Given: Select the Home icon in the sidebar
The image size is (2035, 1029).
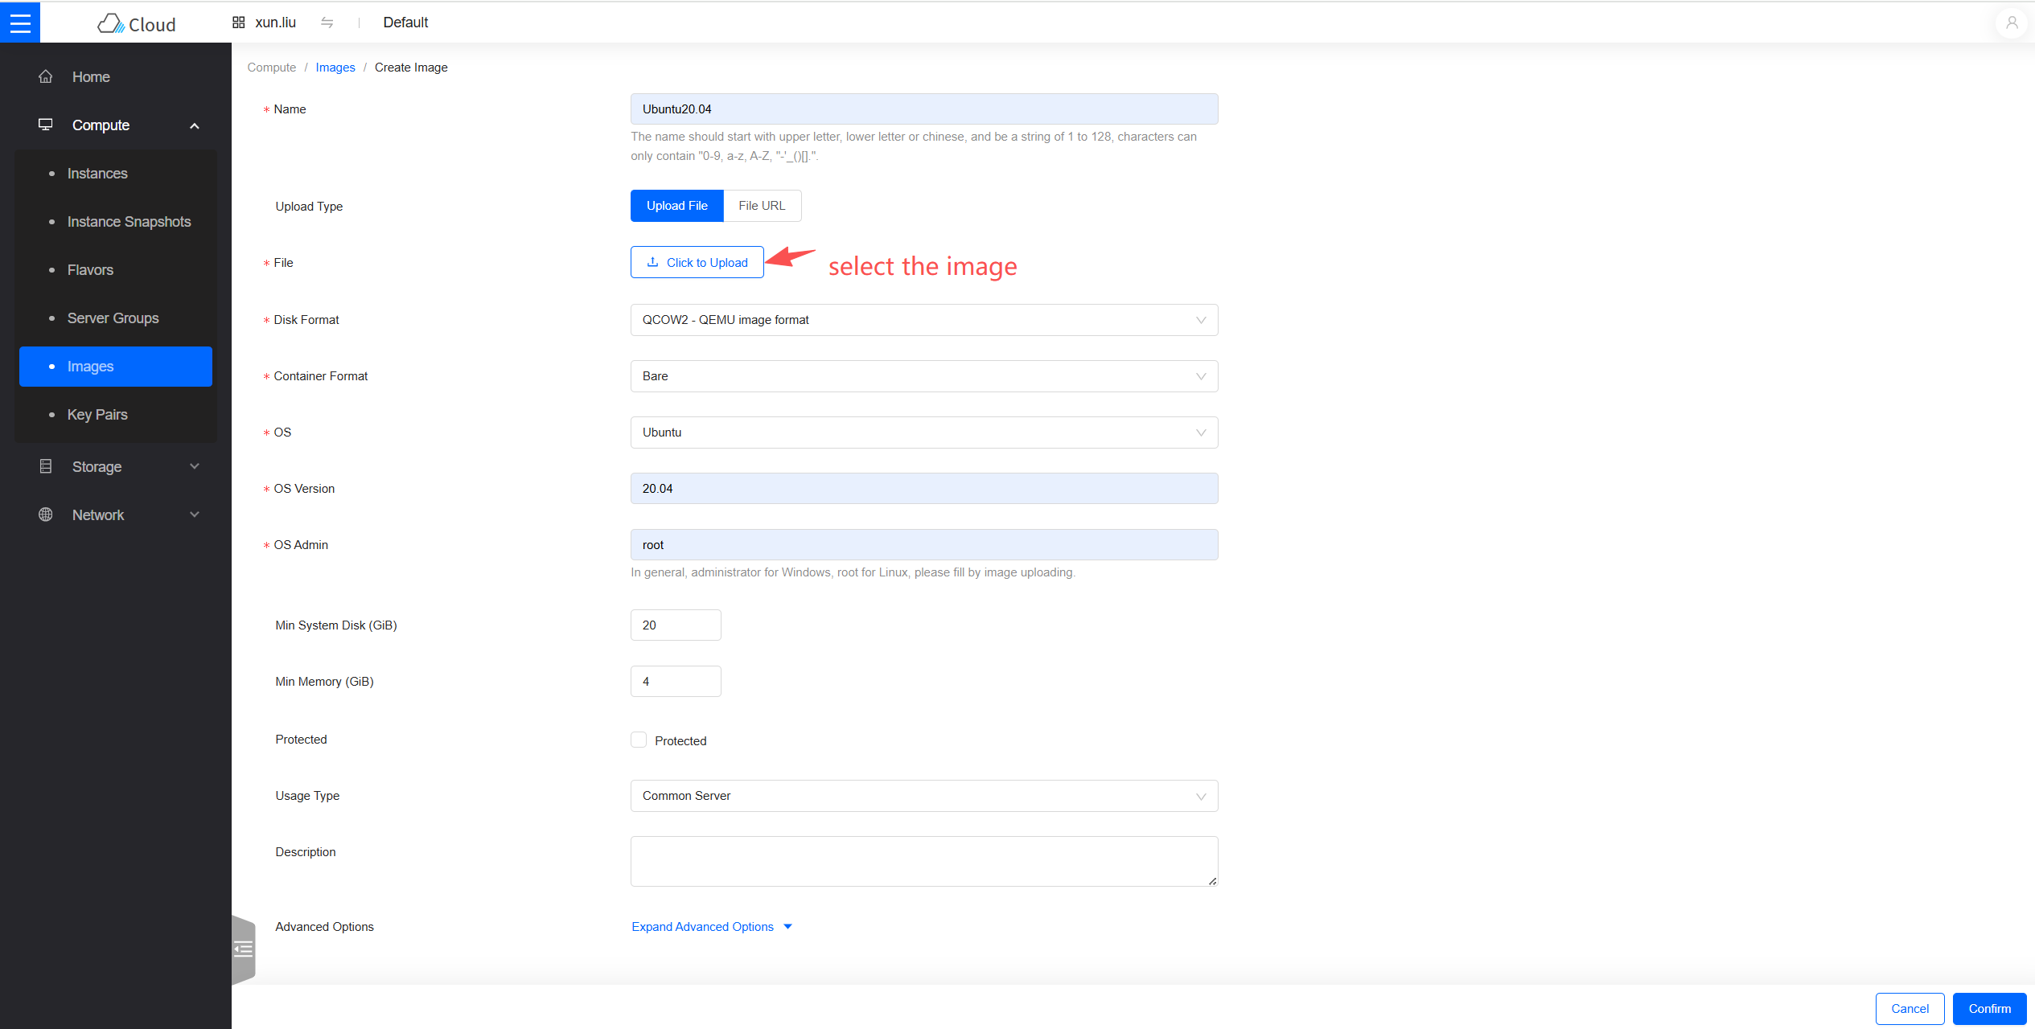Looking at the screenshot, I should [46, 76].
